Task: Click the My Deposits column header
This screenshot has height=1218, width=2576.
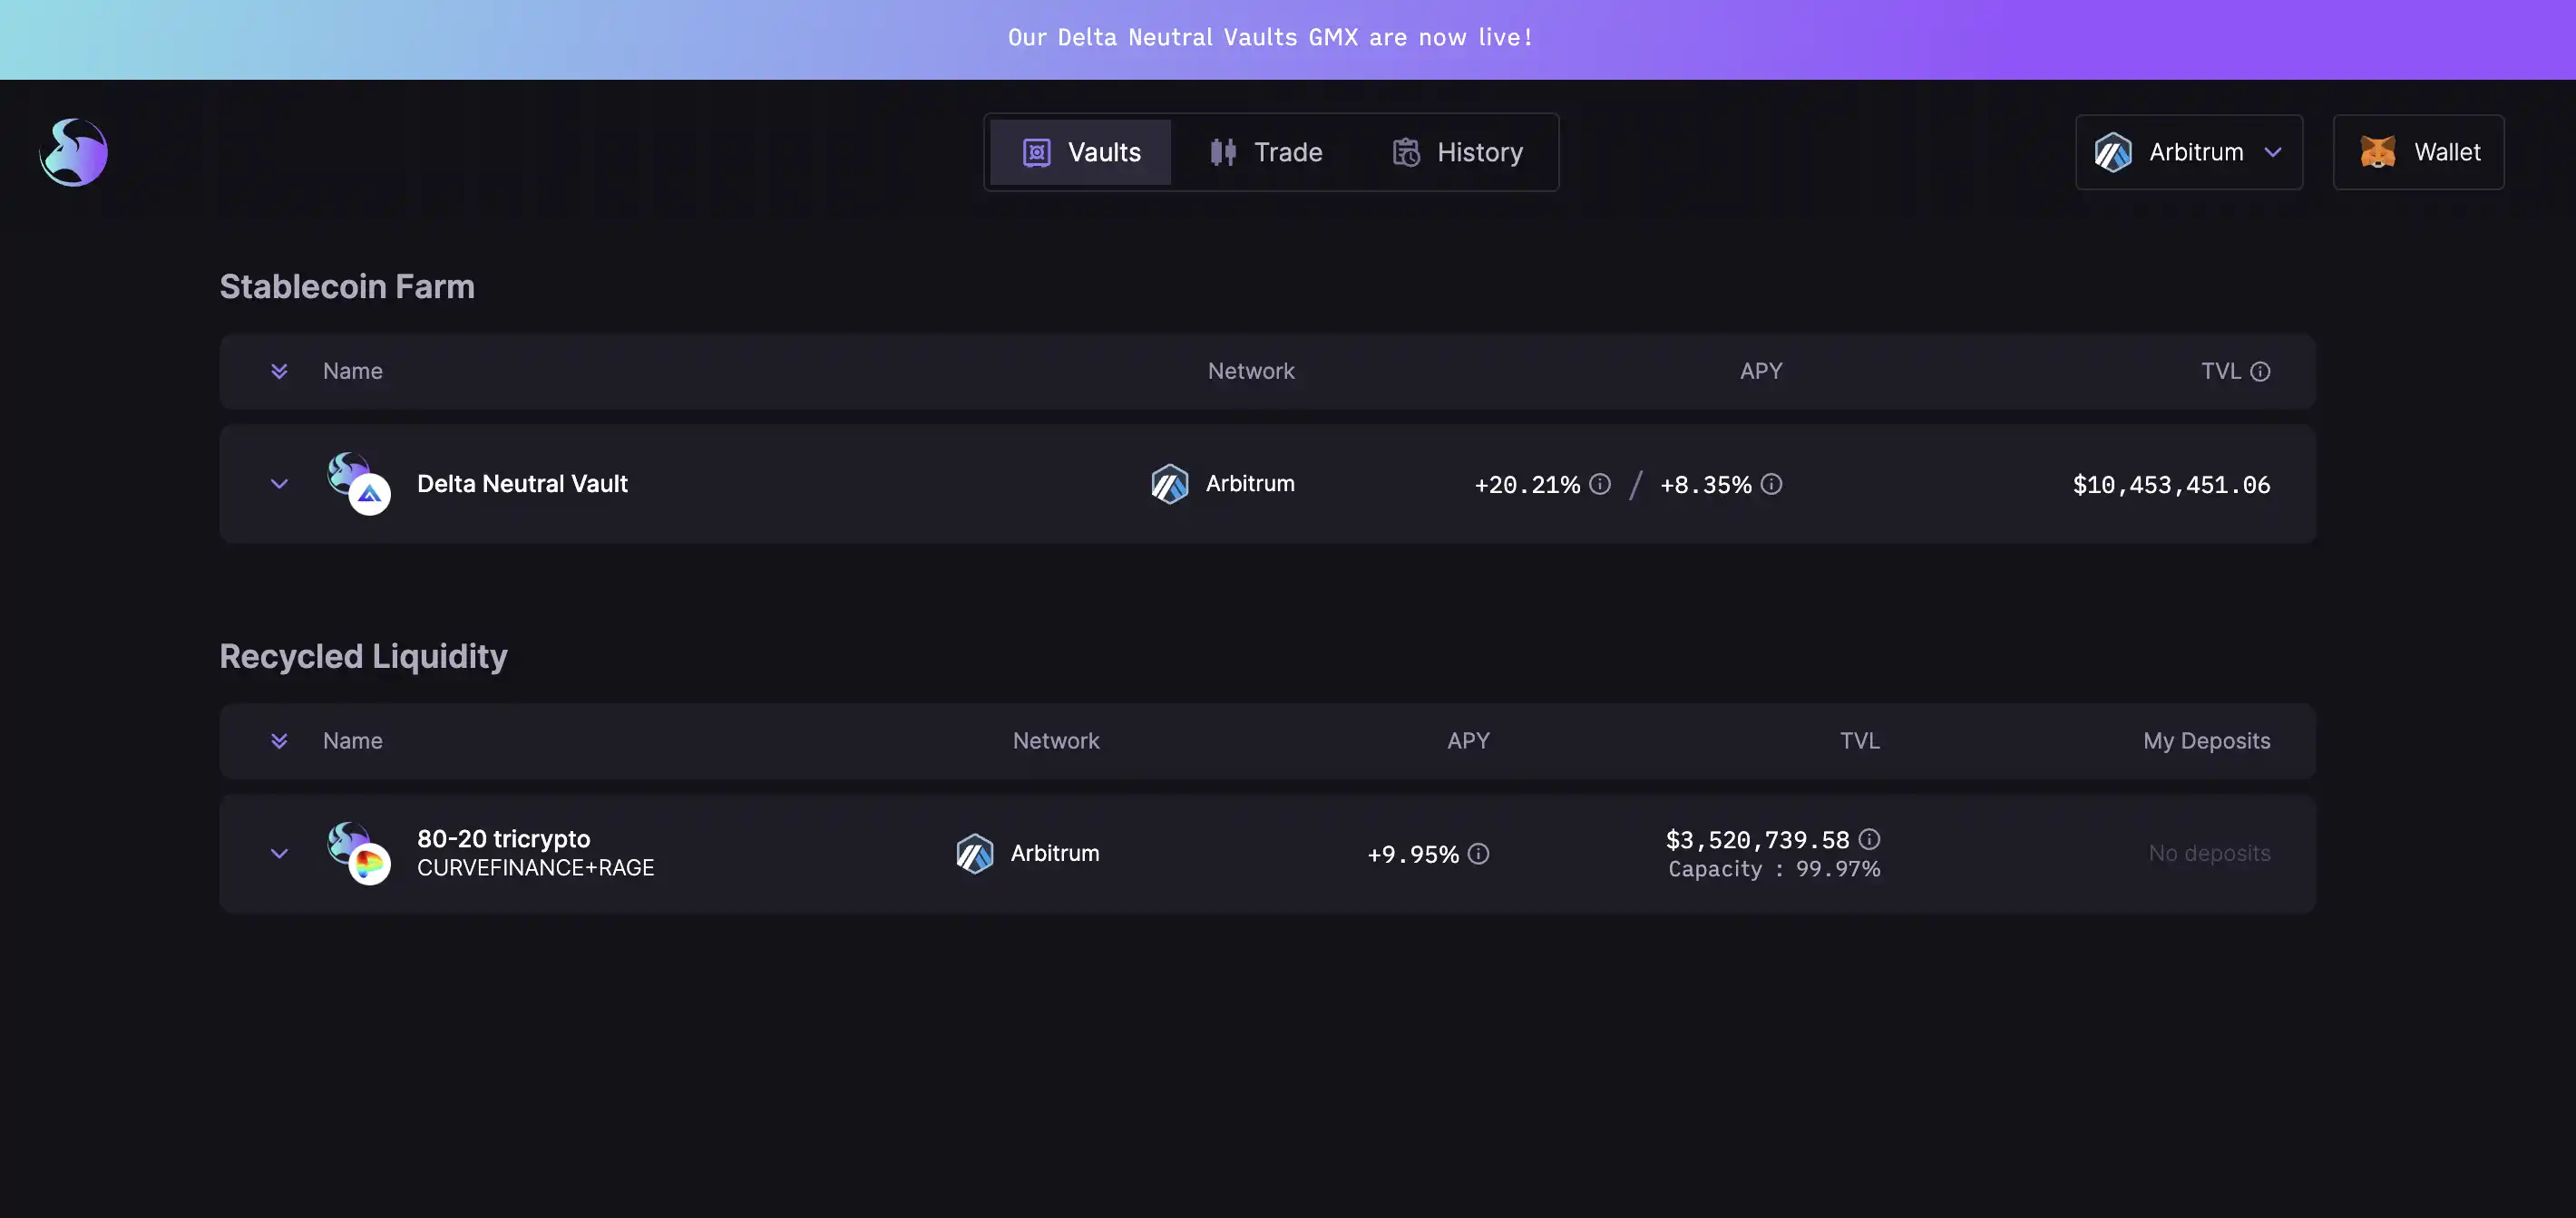Action: 2206,740
